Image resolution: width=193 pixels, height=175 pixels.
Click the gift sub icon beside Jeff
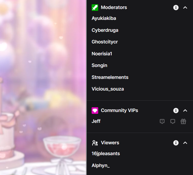pyautogui.click(x=183, y=121)
